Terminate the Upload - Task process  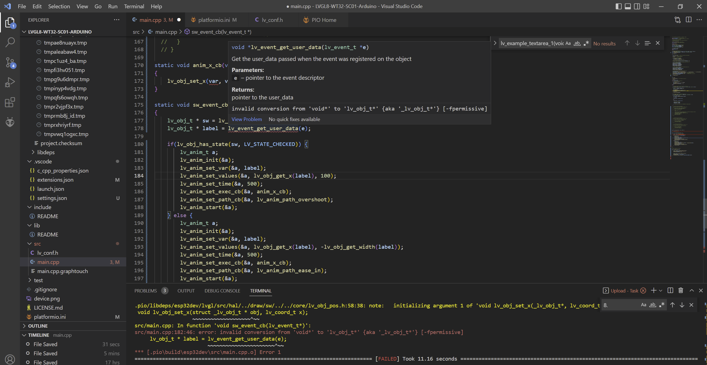643,291
